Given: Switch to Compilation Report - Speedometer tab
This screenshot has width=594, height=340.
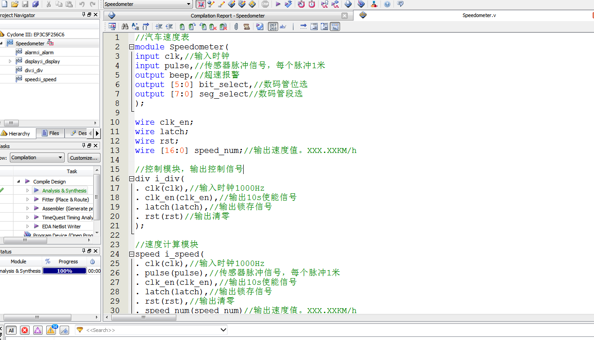Looking at the screenshot, I should click(228, 16).
